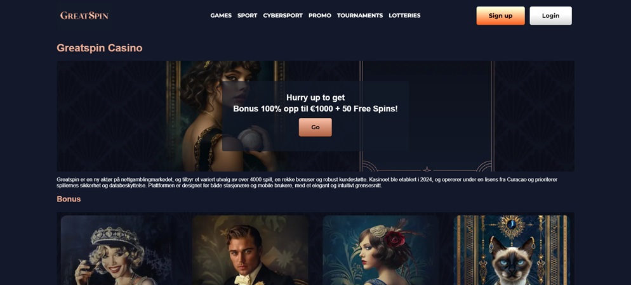Open the blonde woman with tiara bonus card
Screen dimensions: 631x285
click(x=117, y=250)
